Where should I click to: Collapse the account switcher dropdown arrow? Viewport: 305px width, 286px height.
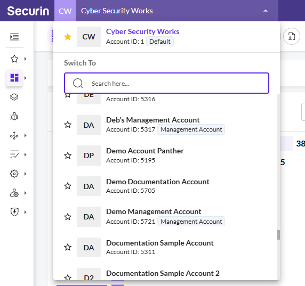pos(266,11)
